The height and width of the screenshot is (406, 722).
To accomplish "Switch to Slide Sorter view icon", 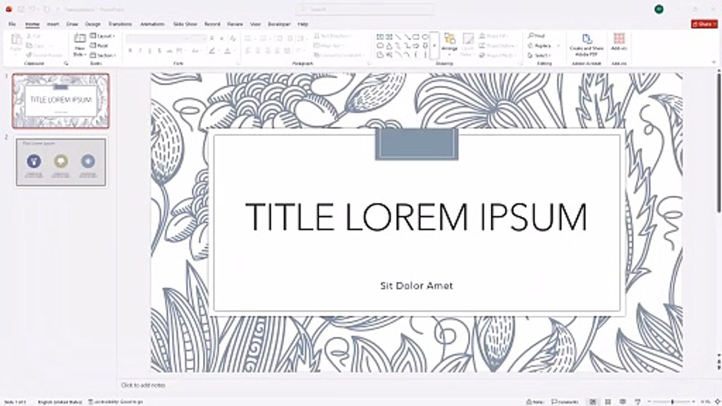I will (x=607, y=402).
